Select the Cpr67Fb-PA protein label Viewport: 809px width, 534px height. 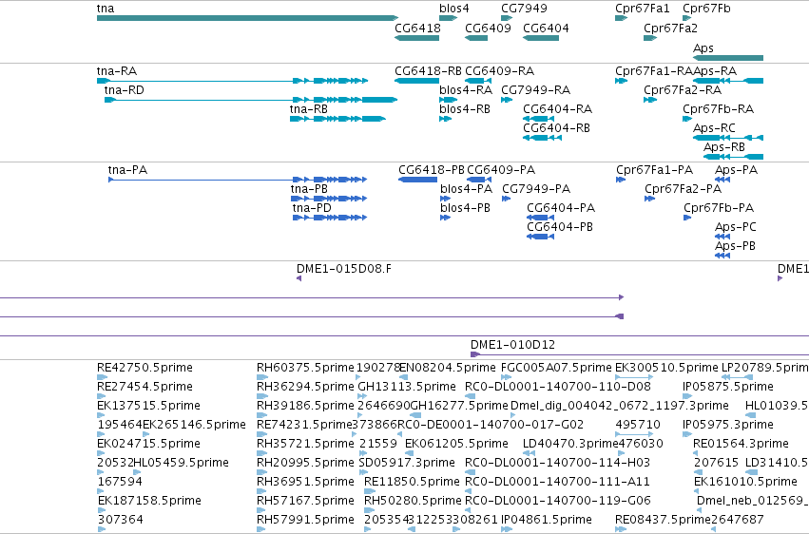coord(719,208)
